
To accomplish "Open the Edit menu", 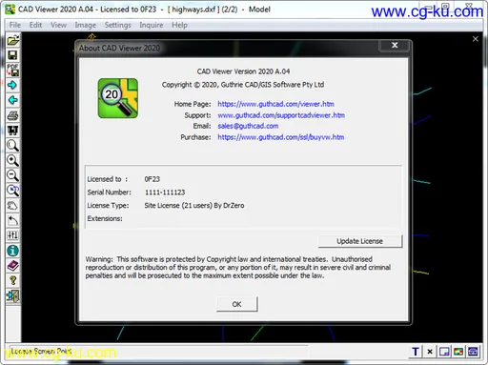I will [x=35, y=25].
